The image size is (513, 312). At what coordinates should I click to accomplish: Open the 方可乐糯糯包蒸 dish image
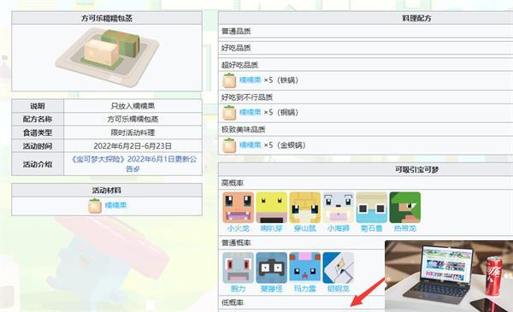pyautogui.click(x=107, y=57)
